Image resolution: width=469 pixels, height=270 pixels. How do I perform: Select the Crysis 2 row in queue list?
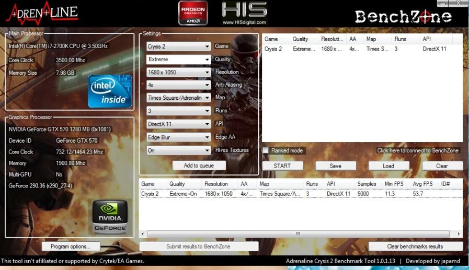[358, 49]
